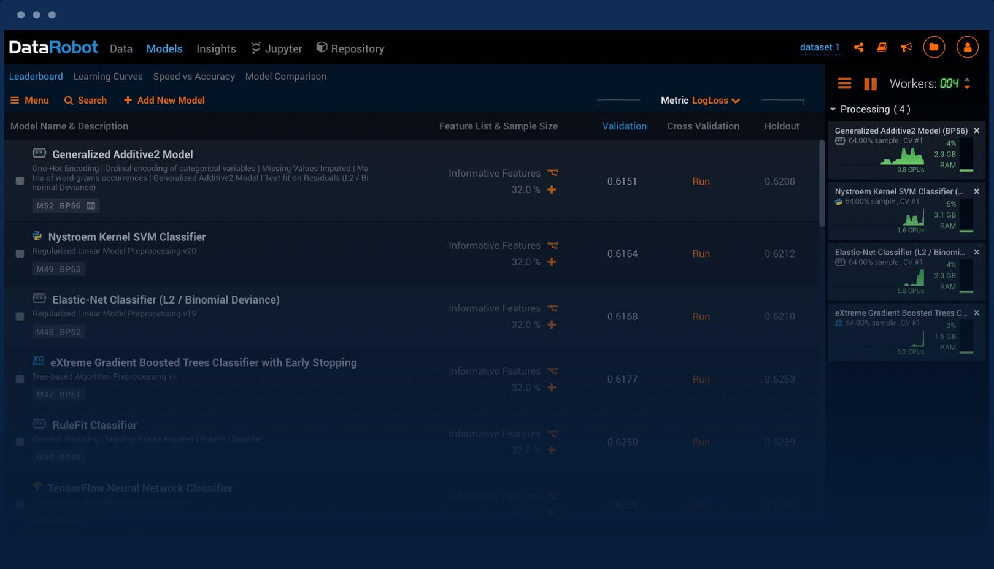Click plus icon for Generalized Additive2 sample size
994x569 pixels.
[552, 189]
